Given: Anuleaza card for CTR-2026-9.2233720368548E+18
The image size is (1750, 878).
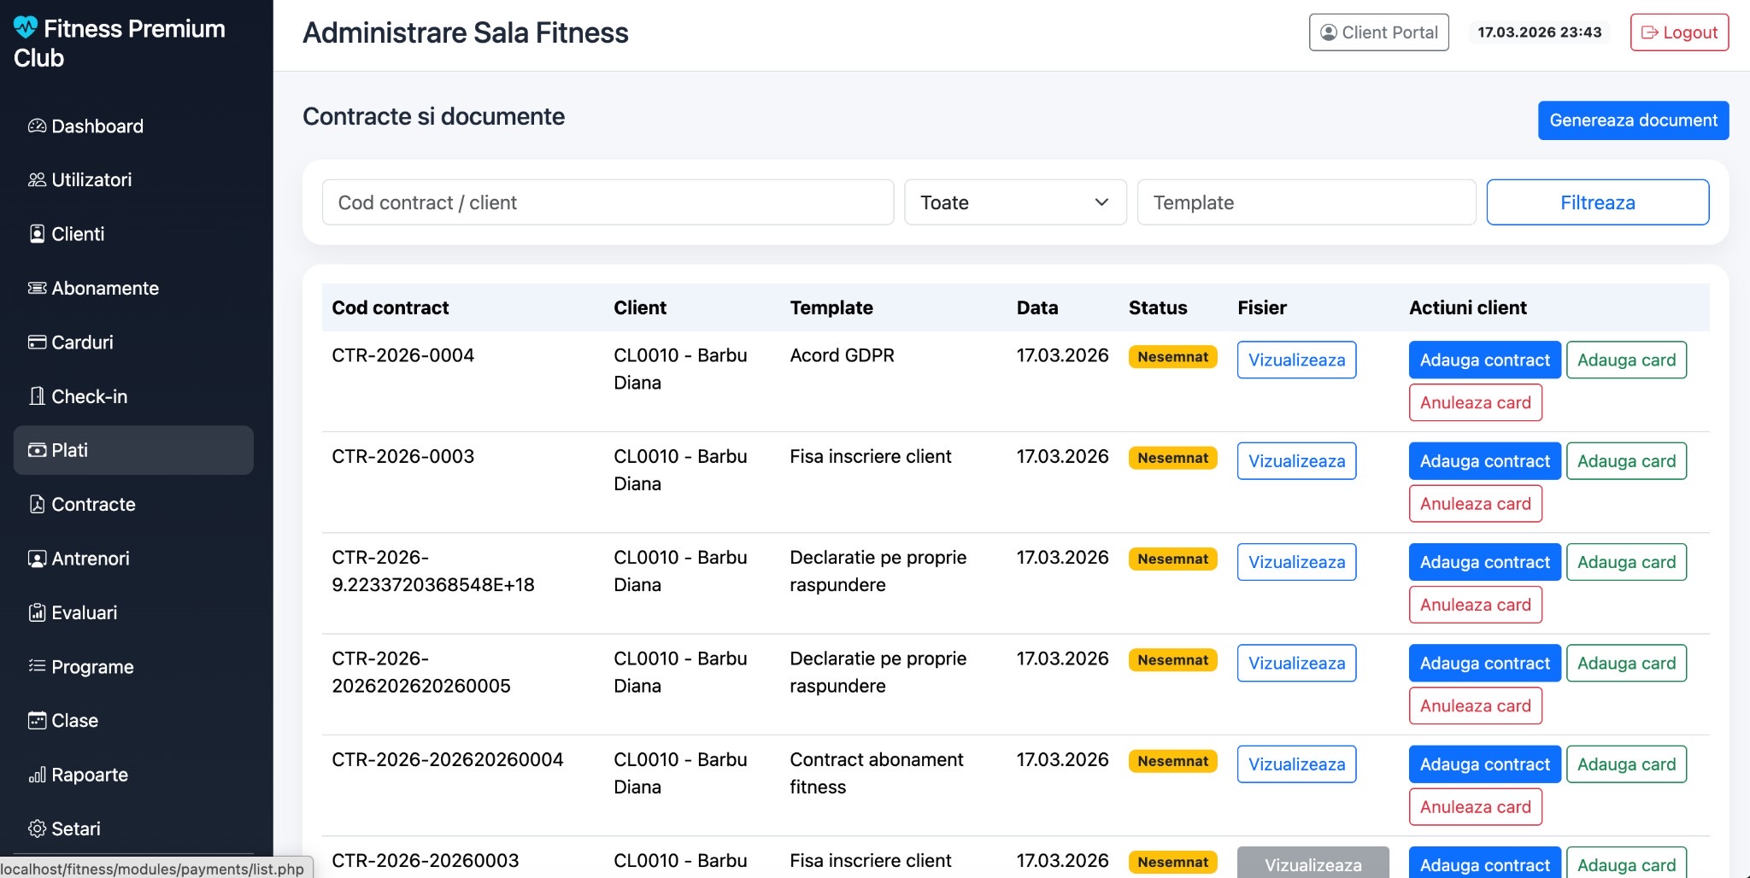Looking at the screenshot, I should 1475,605.
